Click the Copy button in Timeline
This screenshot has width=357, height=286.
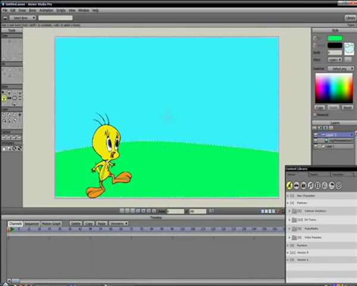pos(89,223)
